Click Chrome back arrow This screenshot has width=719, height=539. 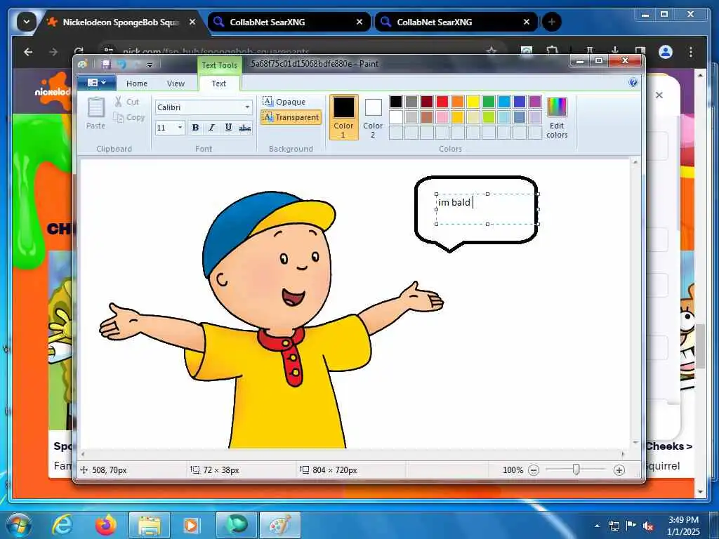pos(28,52)
